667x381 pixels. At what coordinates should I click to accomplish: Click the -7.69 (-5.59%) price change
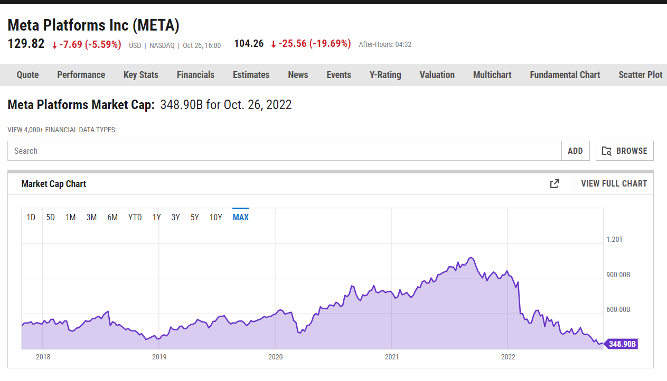[87, 44]
